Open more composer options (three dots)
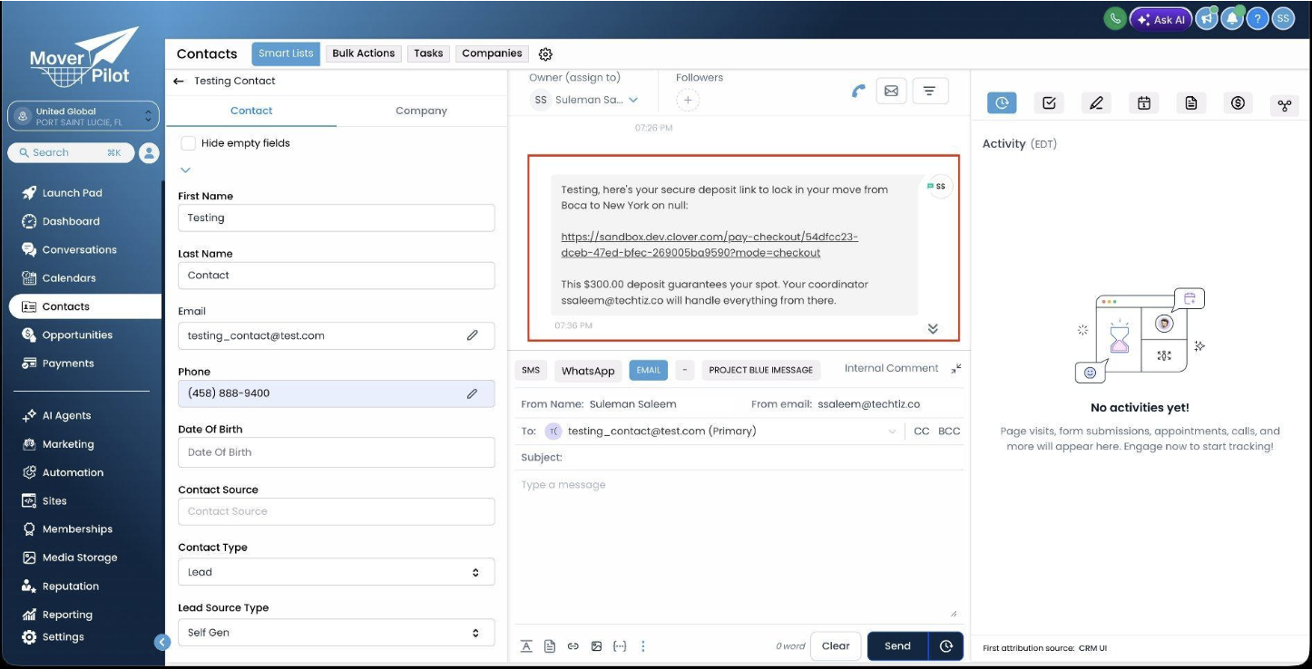 tap(643, 646)
